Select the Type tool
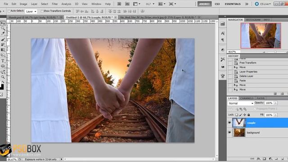 click(x=3, y=61)
